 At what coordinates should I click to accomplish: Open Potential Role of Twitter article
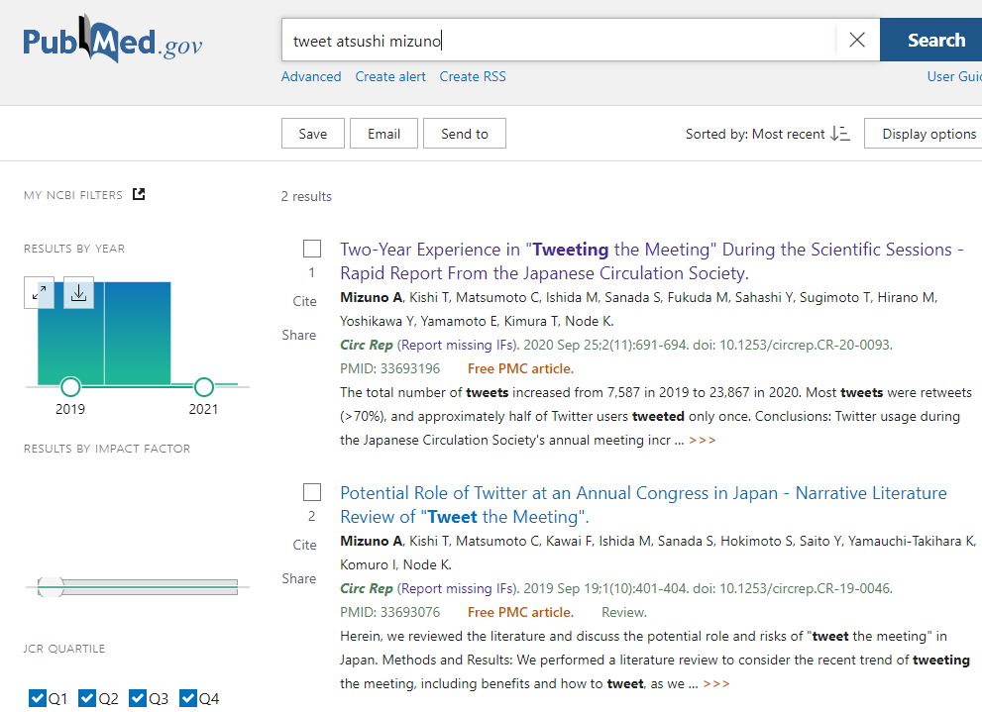(643, 504)
